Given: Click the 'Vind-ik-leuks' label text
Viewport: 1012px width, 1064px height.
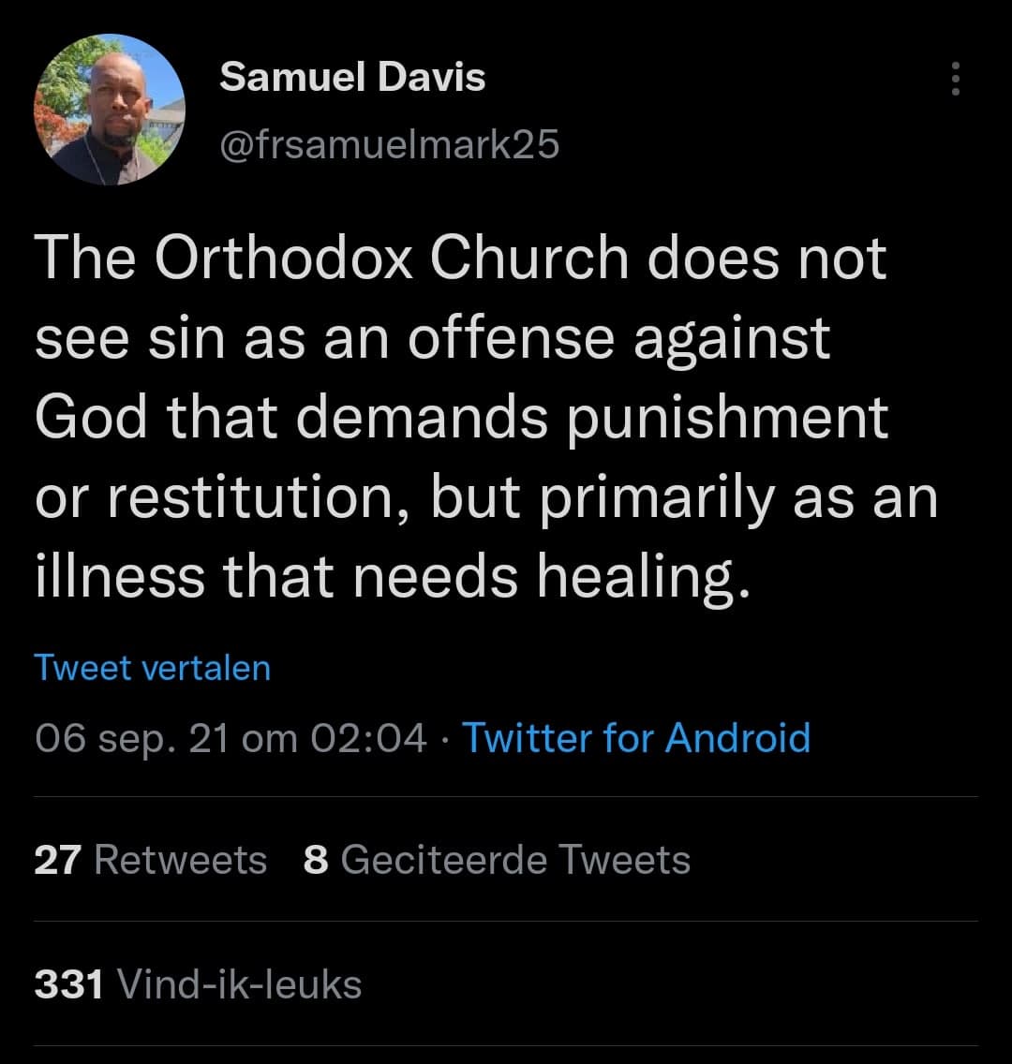Looking at the screenshot, I should (237, 983).
